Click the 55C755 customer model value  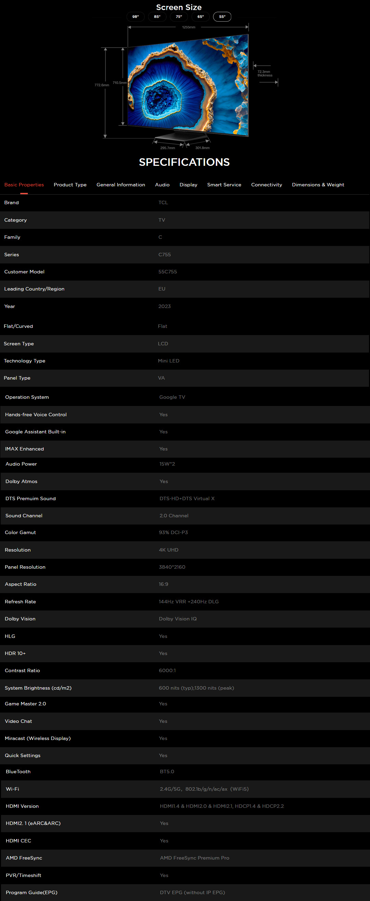point(168,272)
